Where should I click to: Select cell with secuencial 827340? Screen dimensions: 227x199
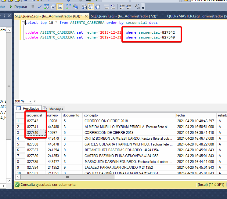35,133
